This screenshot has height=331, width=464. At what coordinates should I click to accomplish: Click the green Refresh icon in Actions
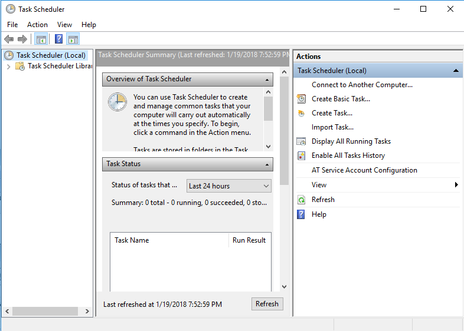301,200
